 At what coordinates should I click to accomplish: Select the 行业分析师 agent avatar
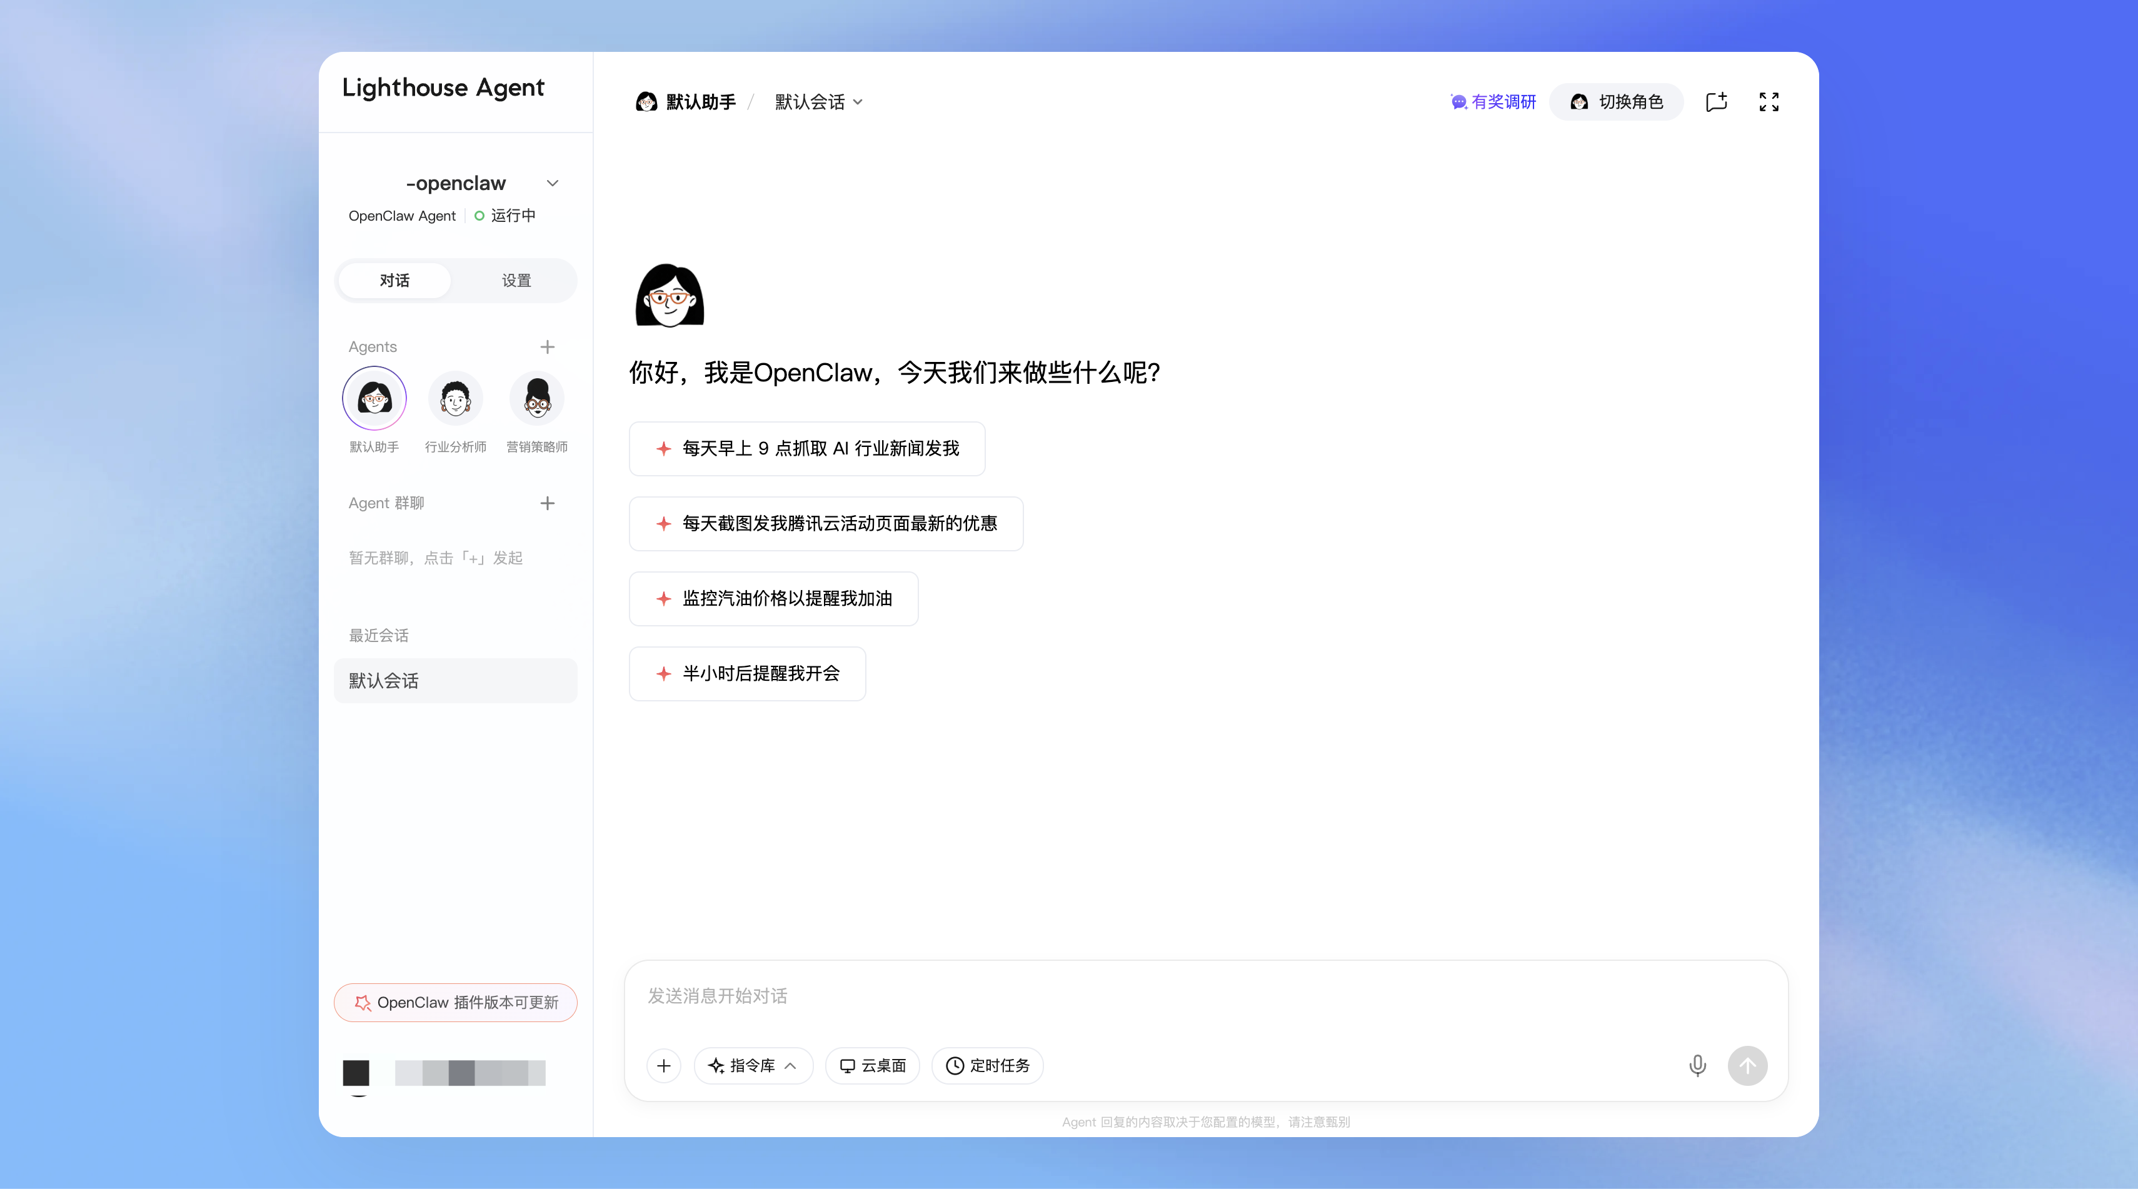pyautogui.click(x=456, y=398)
